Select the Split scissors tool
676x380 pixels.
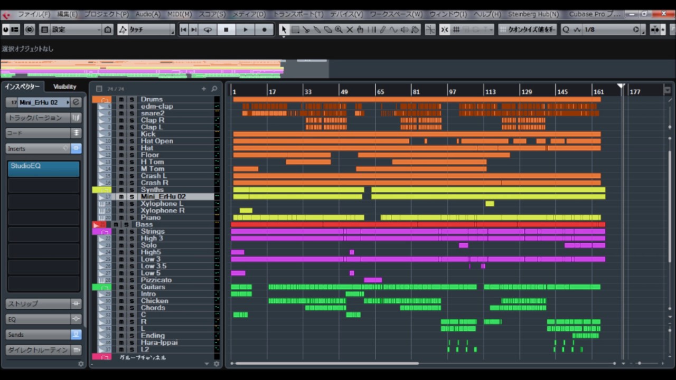[x=306, y=30]
